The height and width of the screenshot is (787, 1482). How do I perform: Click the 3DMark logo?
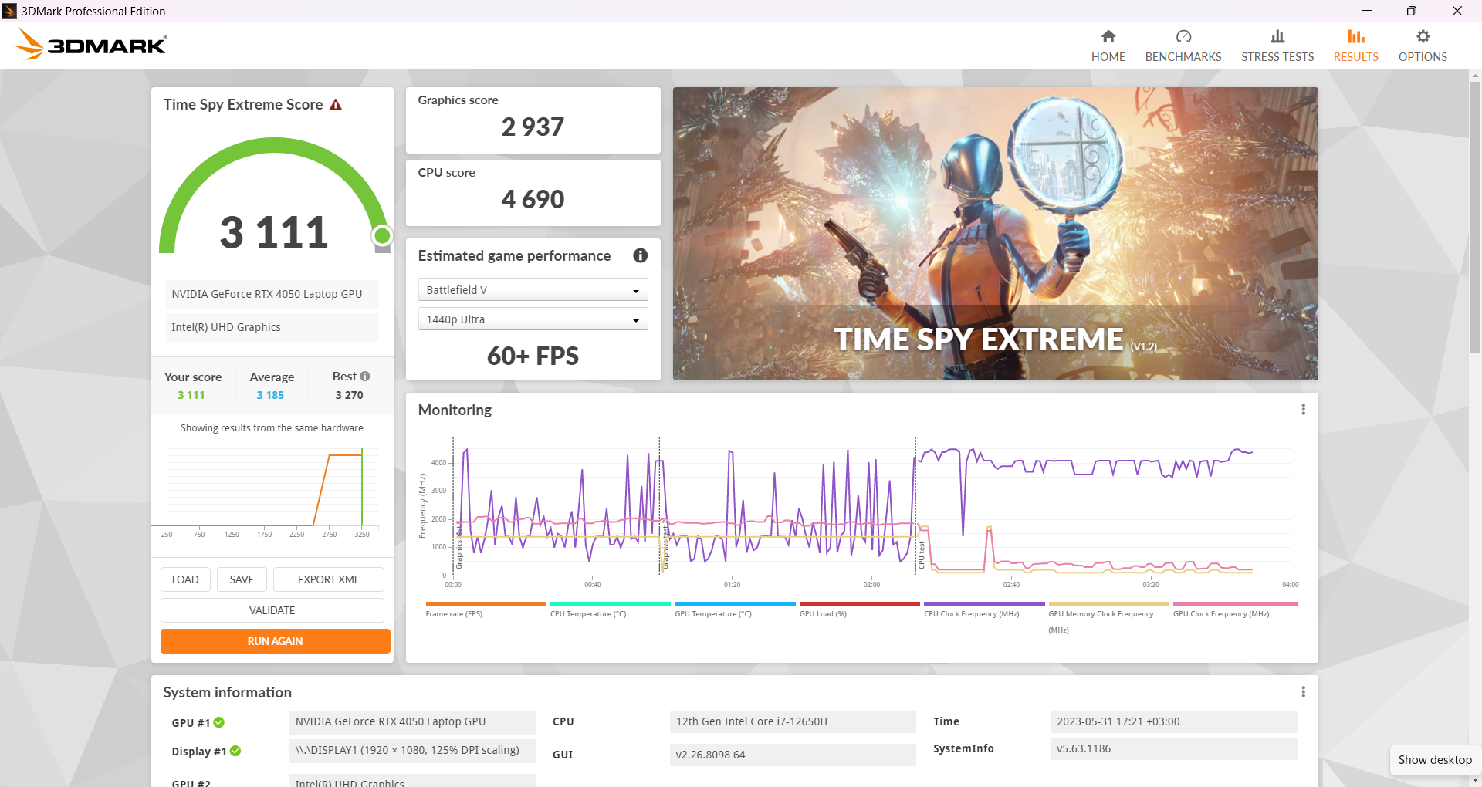click(x=90, y=44)
